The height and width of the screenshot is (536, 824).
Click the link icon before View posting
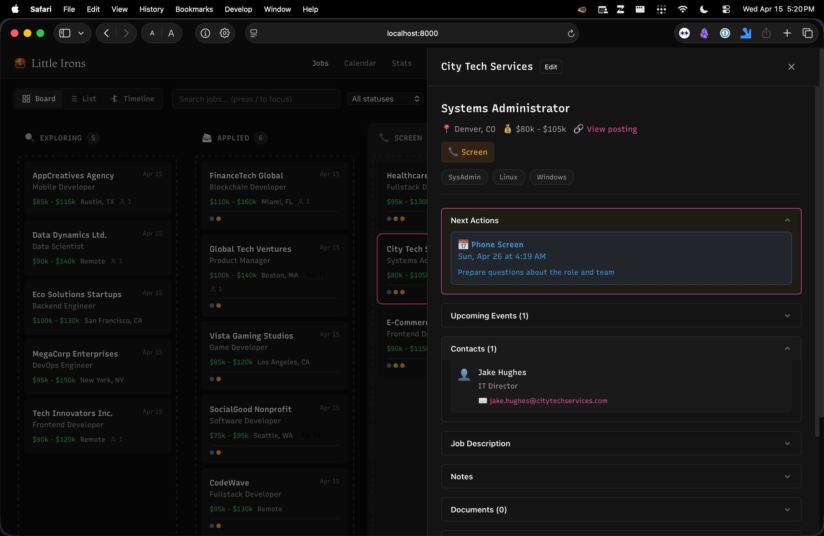[578, 129]
